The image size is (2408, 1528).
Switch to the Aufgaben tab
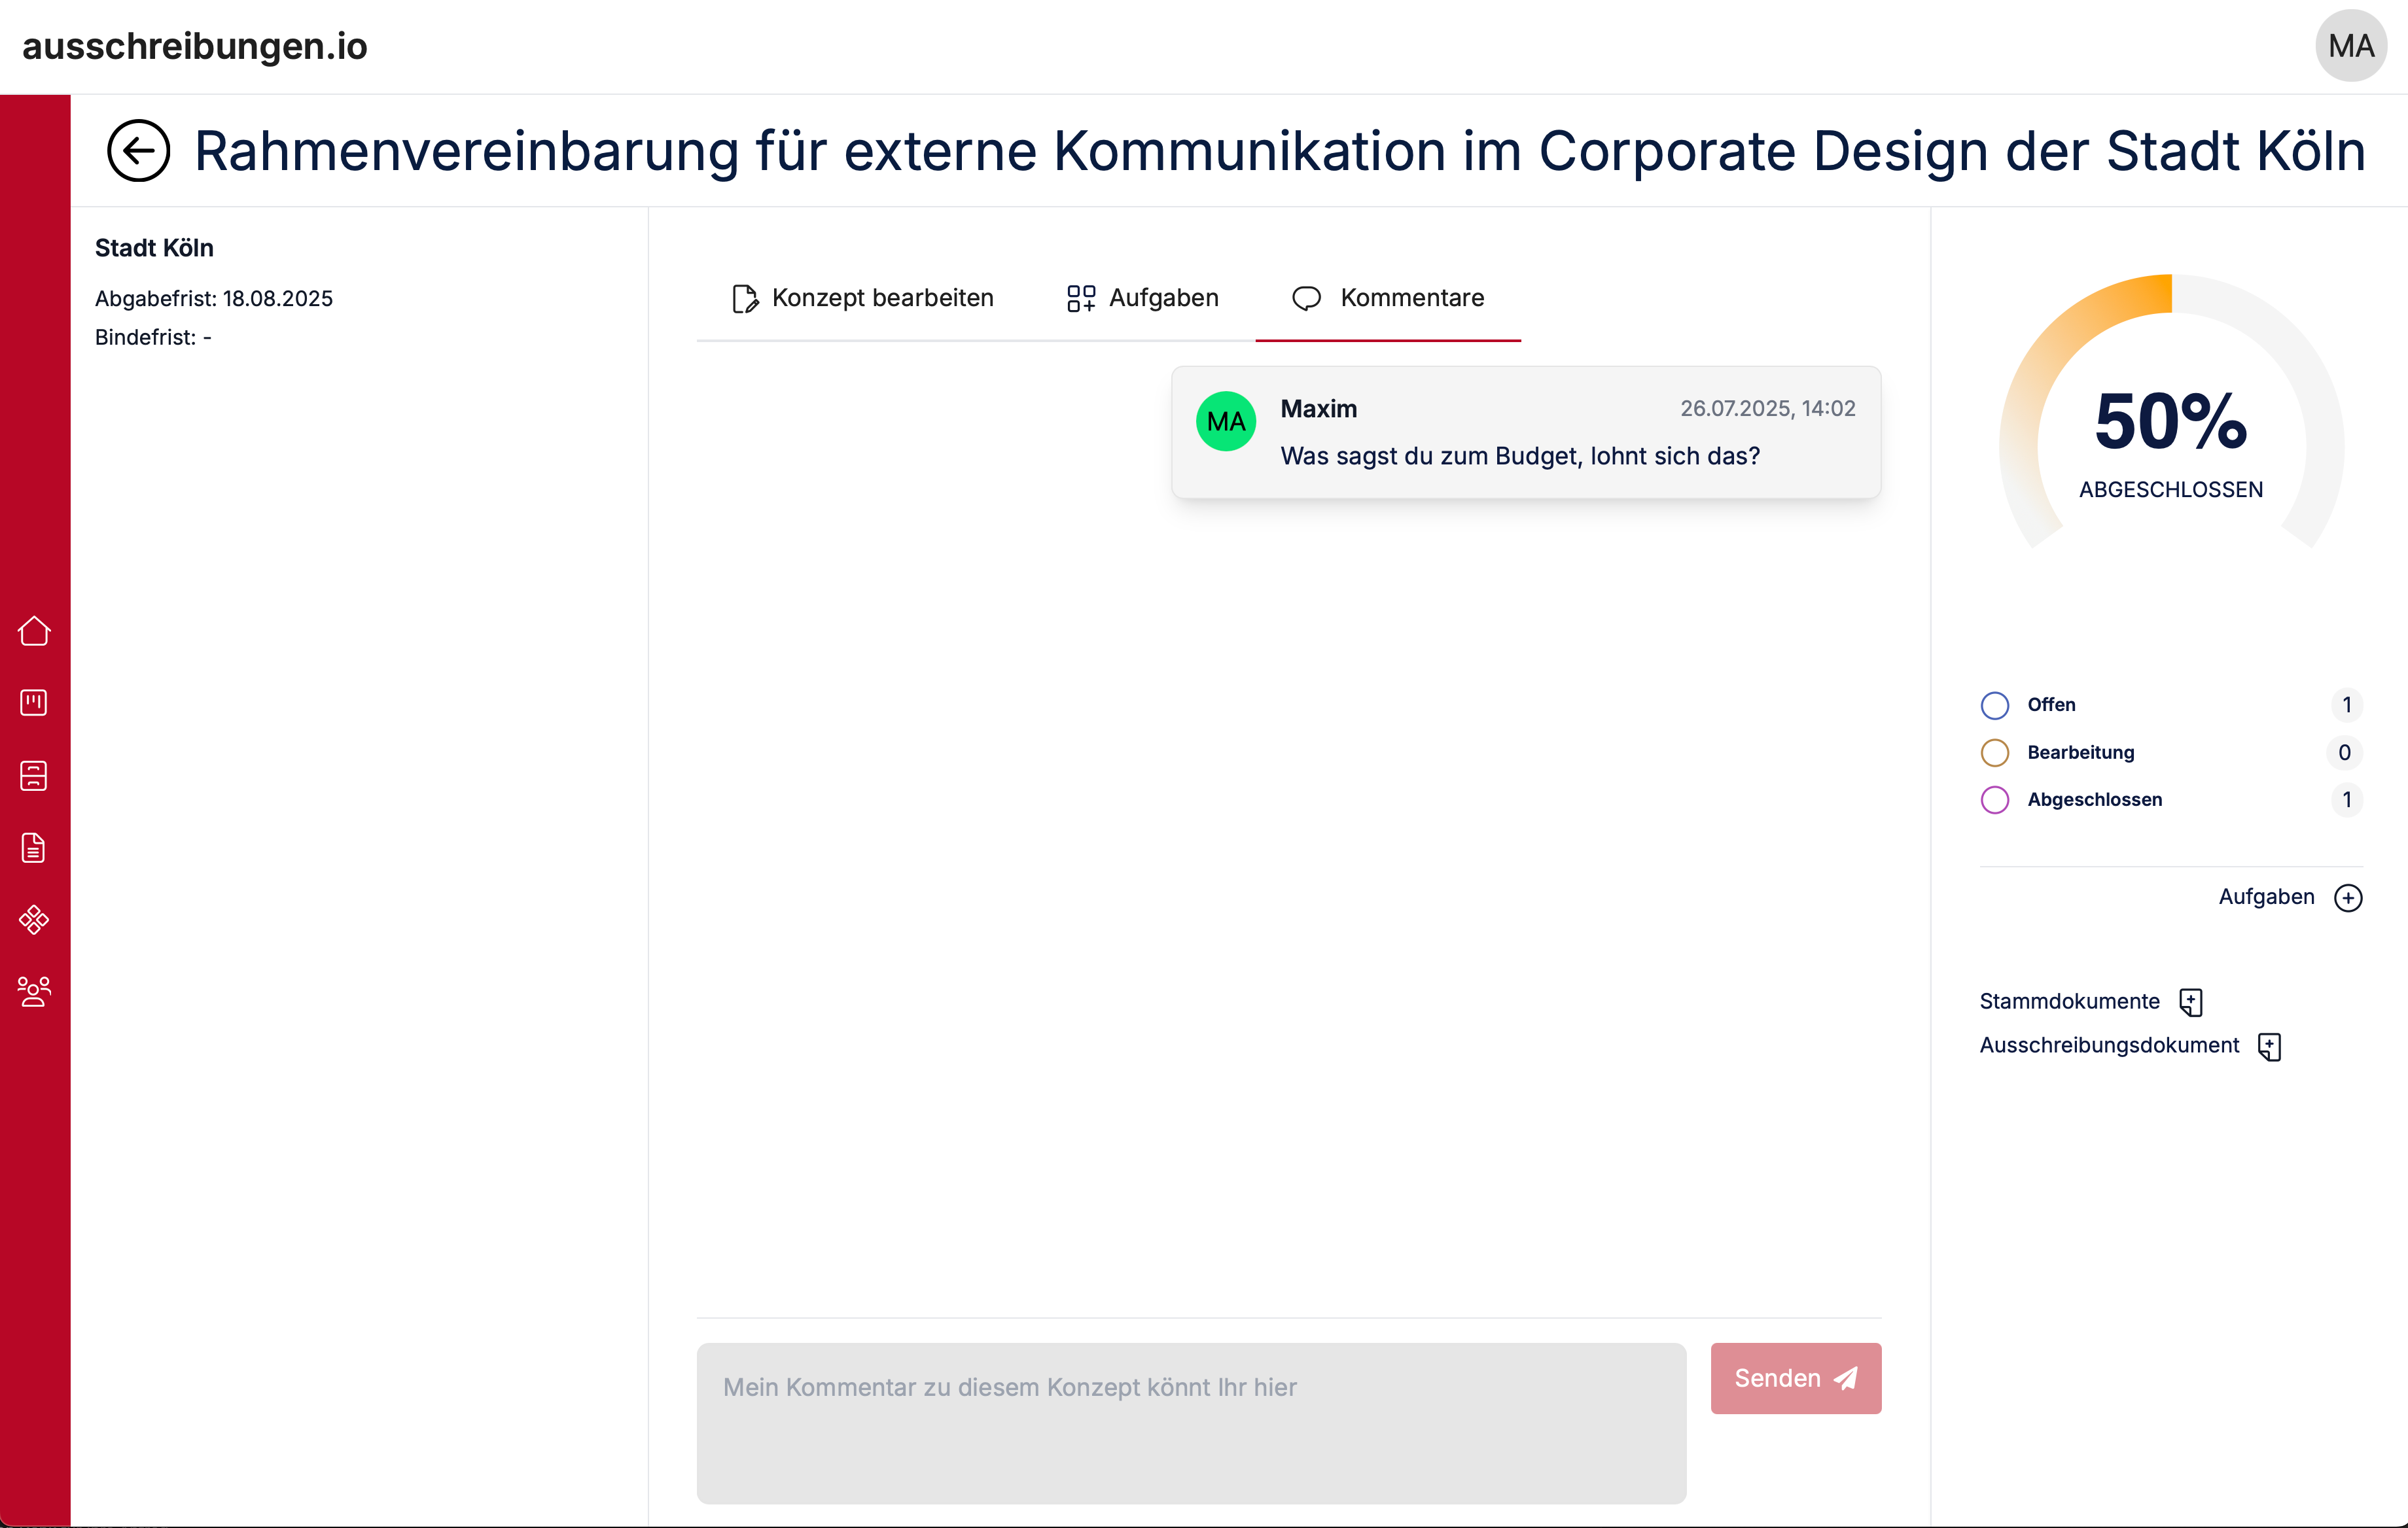pos(1143,298)
